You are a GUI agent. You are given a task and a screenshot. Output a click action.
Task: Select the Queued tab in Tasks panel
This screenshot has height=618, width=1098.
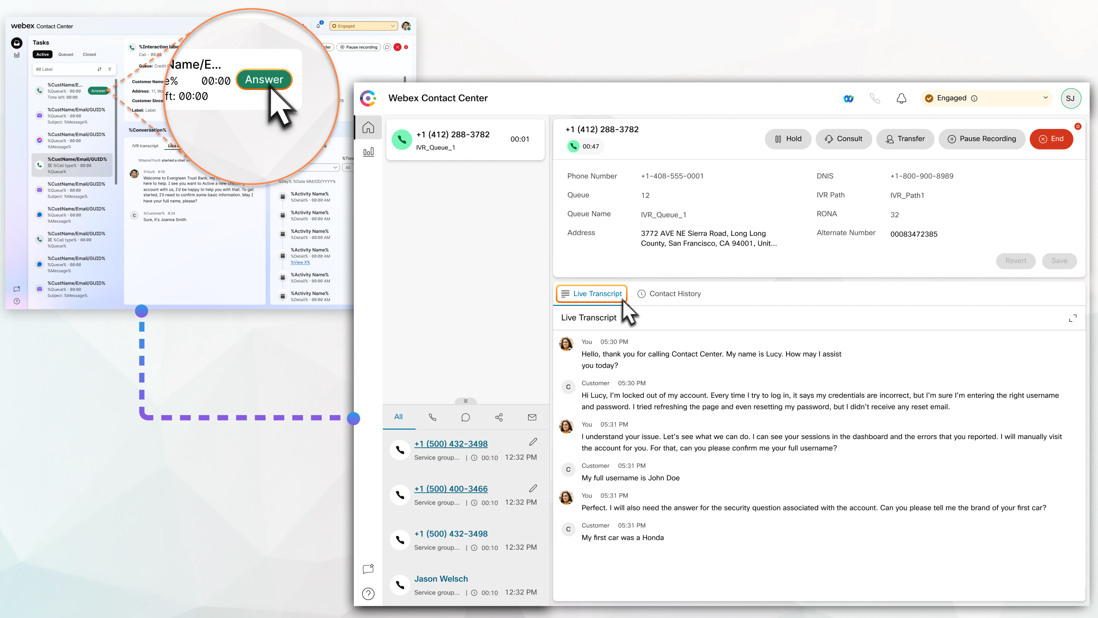click(x=66, y=55)
